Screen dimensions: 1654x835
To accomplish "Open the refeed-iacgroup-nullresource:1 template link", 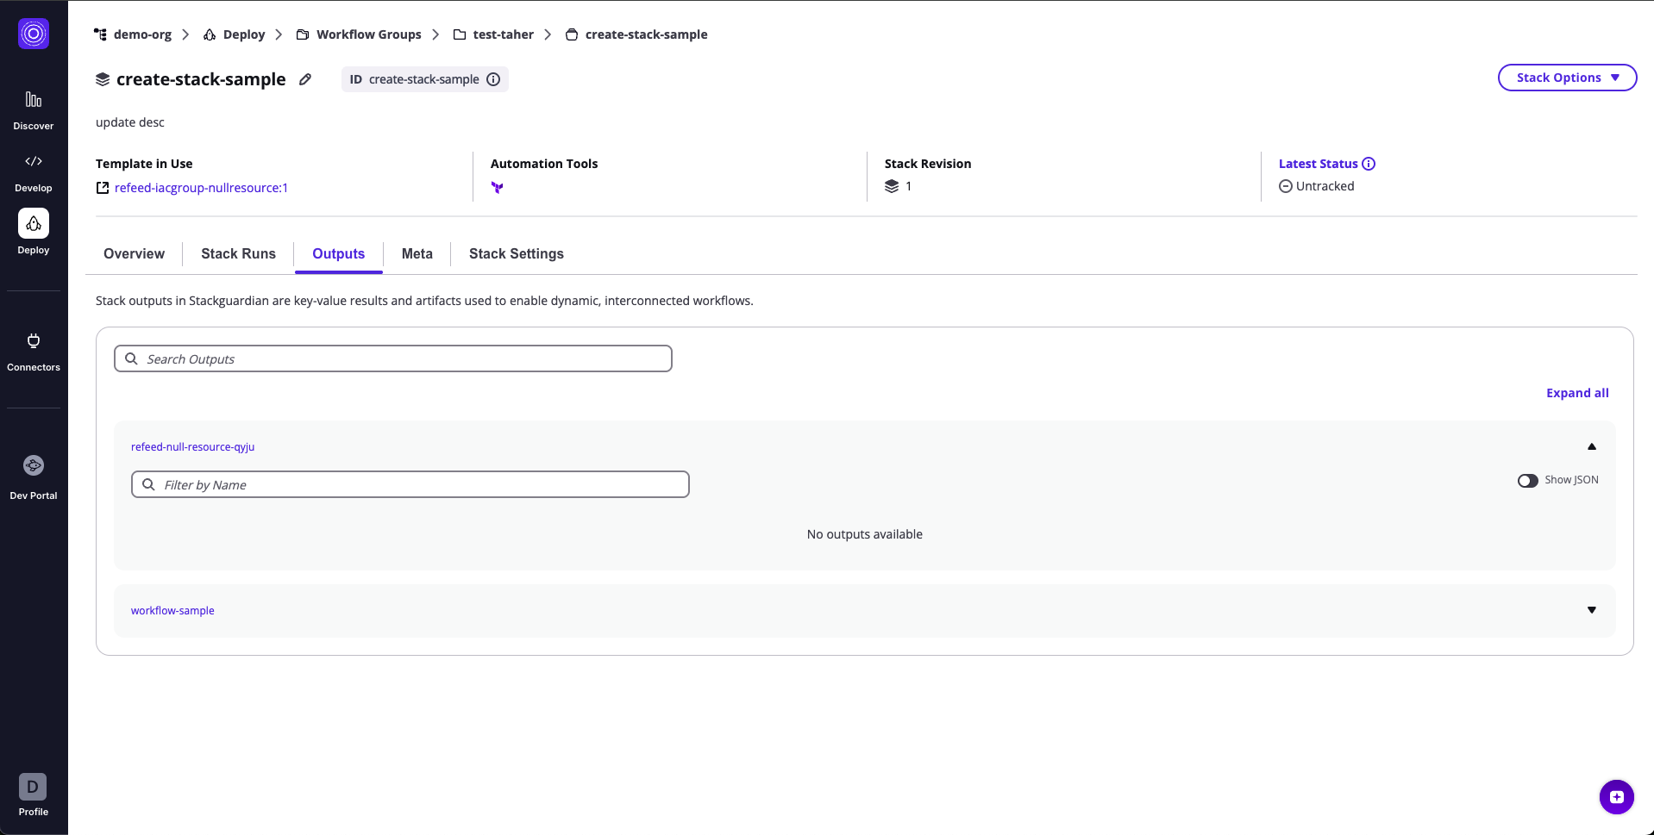I will pyautogui.click(x=201, y=188).
